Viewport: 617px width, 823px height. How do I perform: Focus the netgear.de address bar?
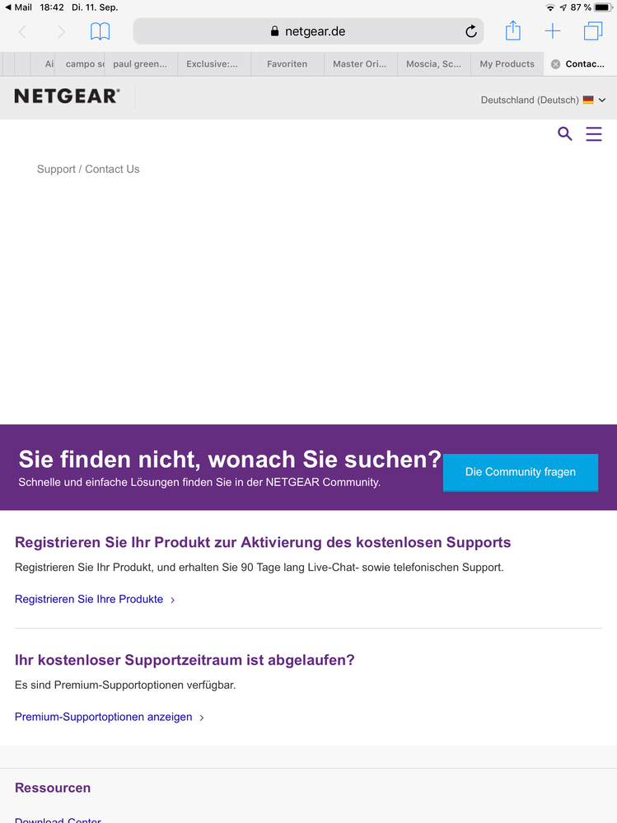coord(308,31)
